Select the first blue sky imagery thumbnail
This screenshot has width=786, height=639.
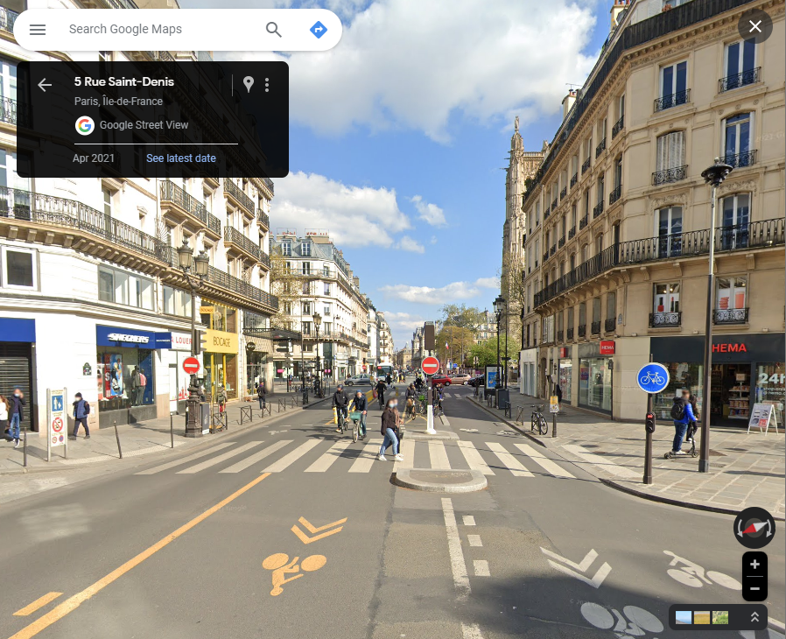[x=684, y=617]
